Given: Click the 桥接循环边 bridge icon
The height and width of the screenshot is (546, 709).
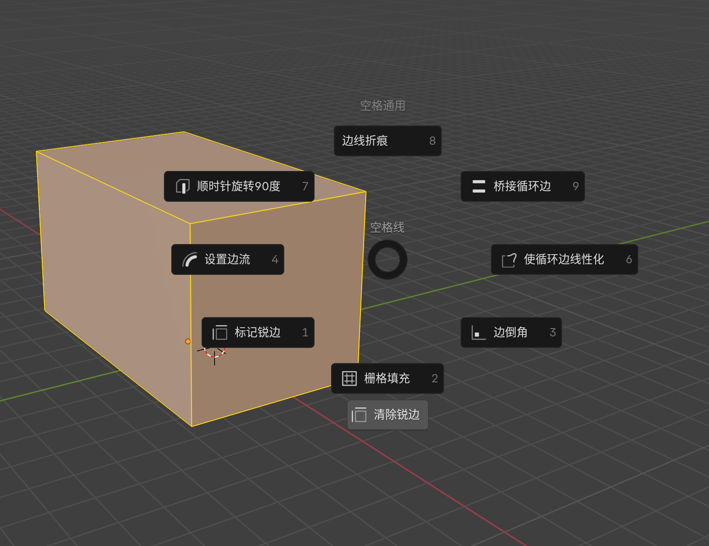Looking at the screenshot, I should 478,186.
